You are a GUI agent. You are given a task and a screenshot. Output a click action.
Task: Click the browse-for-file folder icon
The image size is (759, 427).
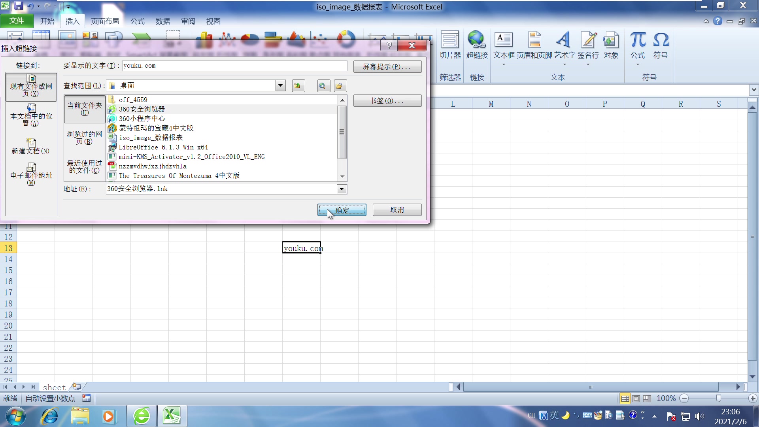tap(340, 86)
